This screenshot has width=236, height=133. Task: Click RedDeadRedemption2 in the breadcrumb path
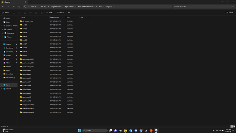[x=86, y=7]
